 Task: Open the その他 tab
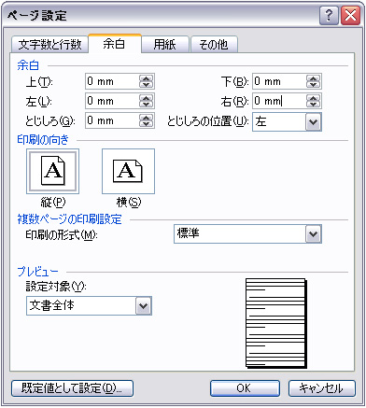[214, 45]
